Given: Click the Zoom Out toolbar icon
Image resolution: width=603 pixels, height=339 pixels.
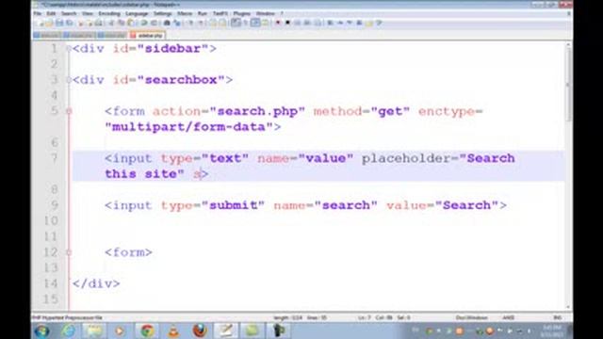Looking at the screenshot, I should pyautogui.click(x=201, y=23).
